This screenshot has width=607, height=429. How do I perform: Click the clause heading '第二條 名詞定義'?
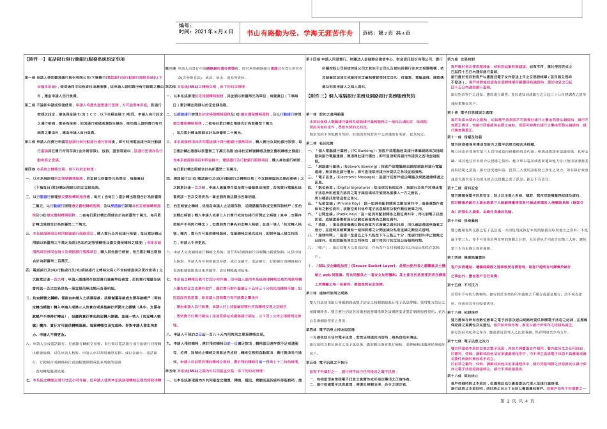pyautogui.click(x=319, y=143)
